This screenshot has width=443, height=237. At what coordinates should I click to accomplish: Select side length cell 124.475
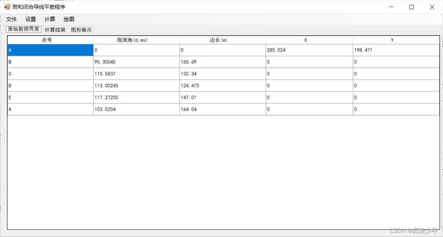[x=223, y=86]
